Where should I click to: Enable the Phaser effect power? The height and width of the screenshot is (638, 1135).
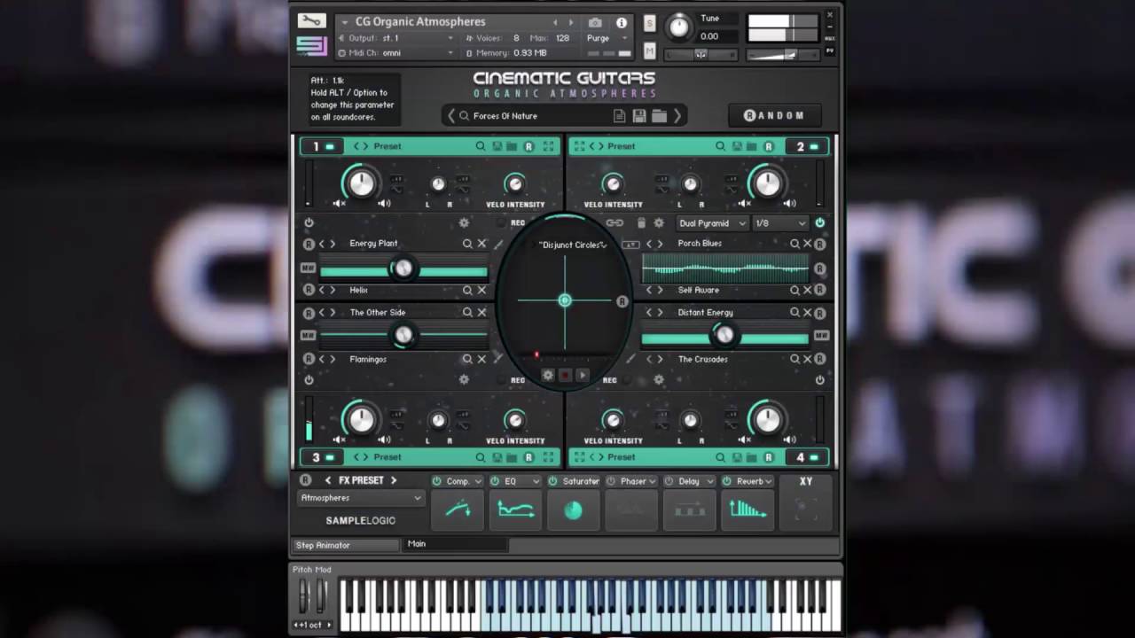(x=612, y=481)
